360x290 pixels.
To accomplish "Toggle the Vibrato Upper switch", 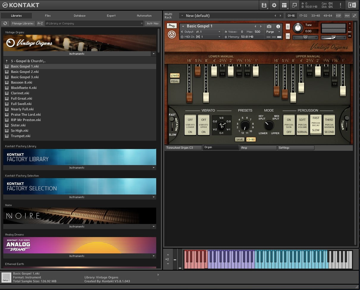I will [x=204, y=125].
